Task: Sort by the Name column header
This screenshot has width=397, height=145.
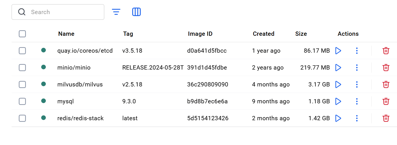Action: click(x=66, y=34)
